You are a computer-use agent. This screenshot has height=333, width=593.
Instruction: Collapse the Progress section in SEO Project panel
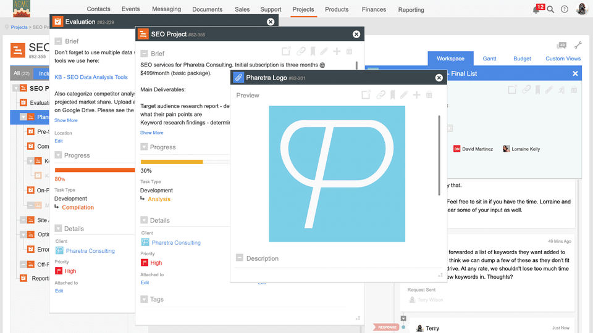tap(144, 147)
